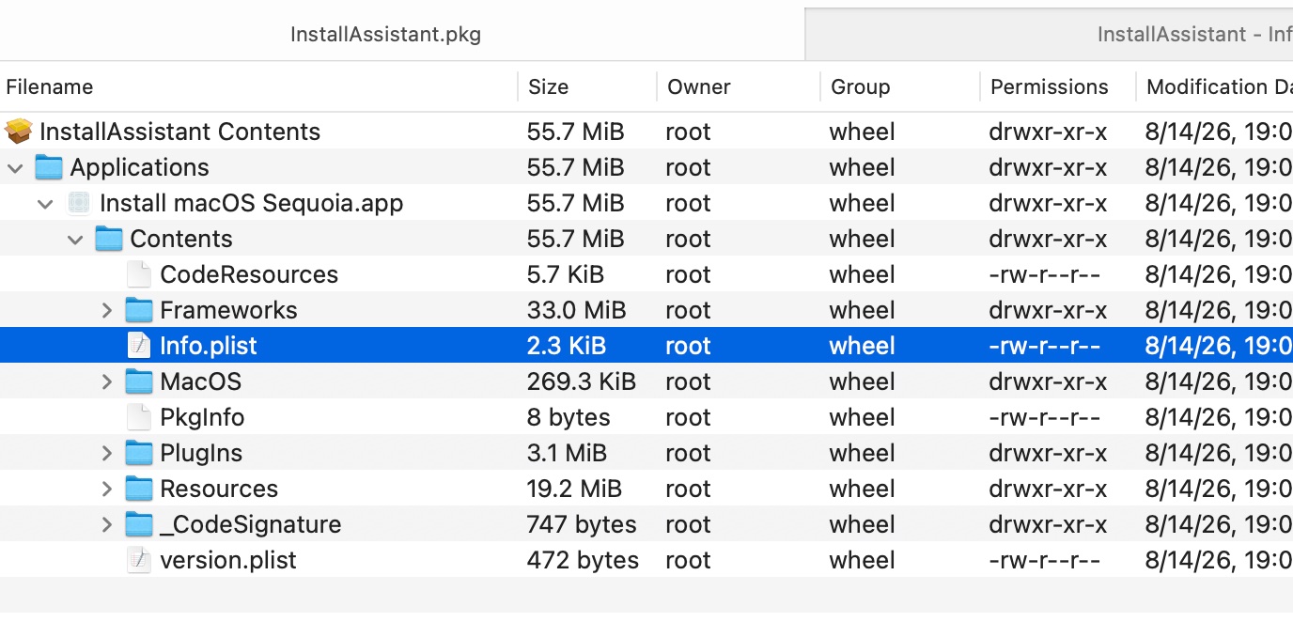This screenshot has height=622, width=1293.
Task: Expand the MacOS folder
Action: [x=107, y=381]
